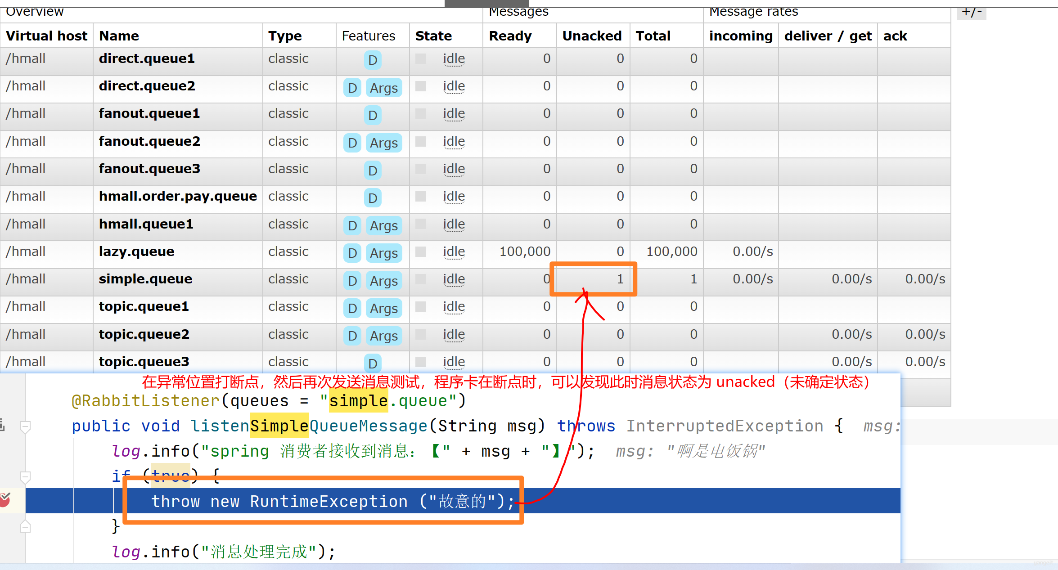Image resolution: width=1058 pixels, height=570 pixels.
Task: Collapse listenSimpleQueueMessage method fold marker
Action: (x=25, y=426)
